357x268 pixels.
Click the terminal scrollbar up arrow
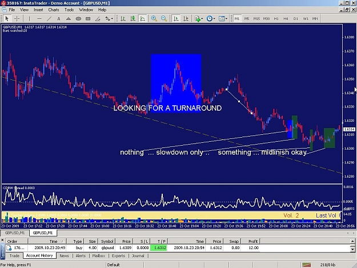352,241
